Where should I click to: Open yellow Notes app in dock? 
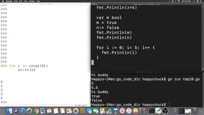click(56, 111)
